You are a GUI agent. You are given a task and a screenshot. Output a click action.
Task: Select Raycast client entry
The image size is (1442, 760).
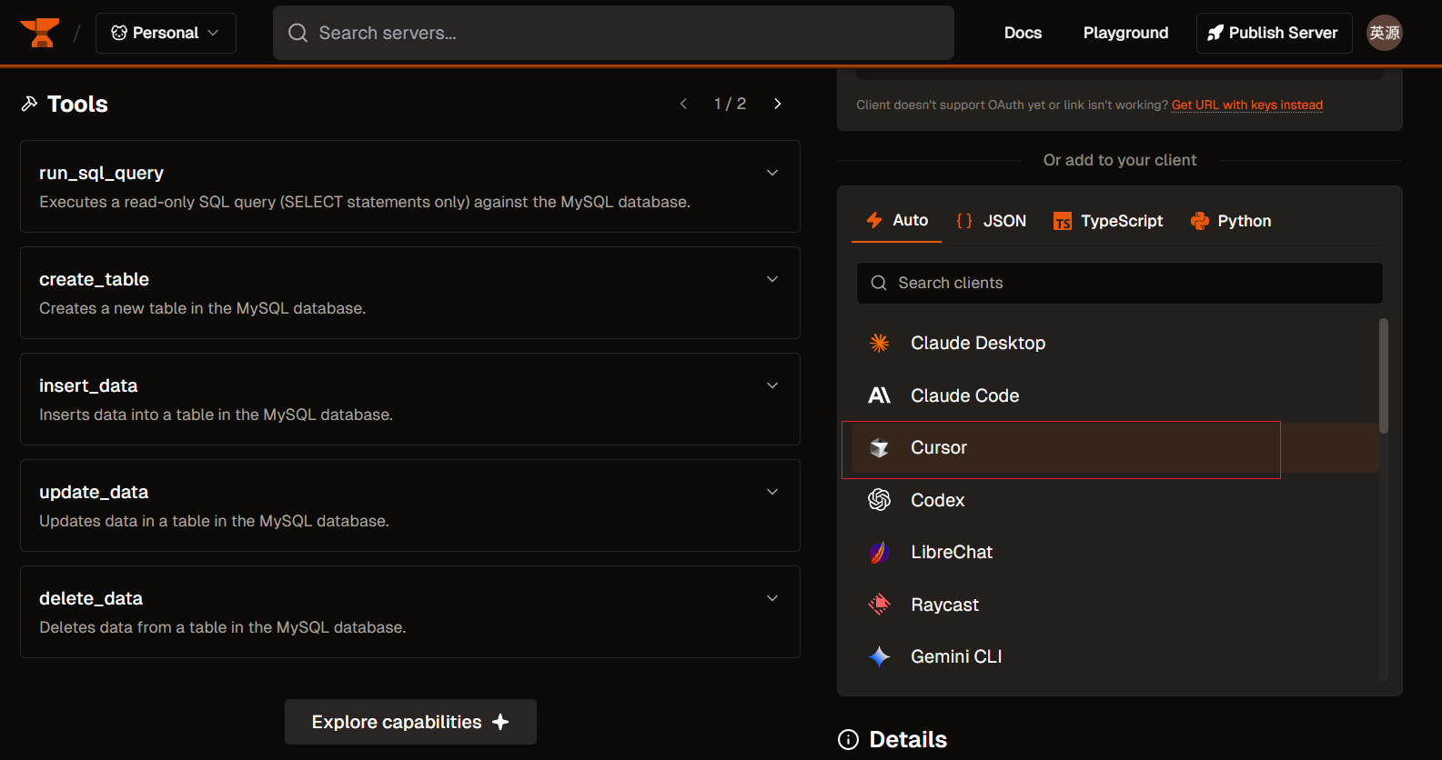(x=1115, y=605)
